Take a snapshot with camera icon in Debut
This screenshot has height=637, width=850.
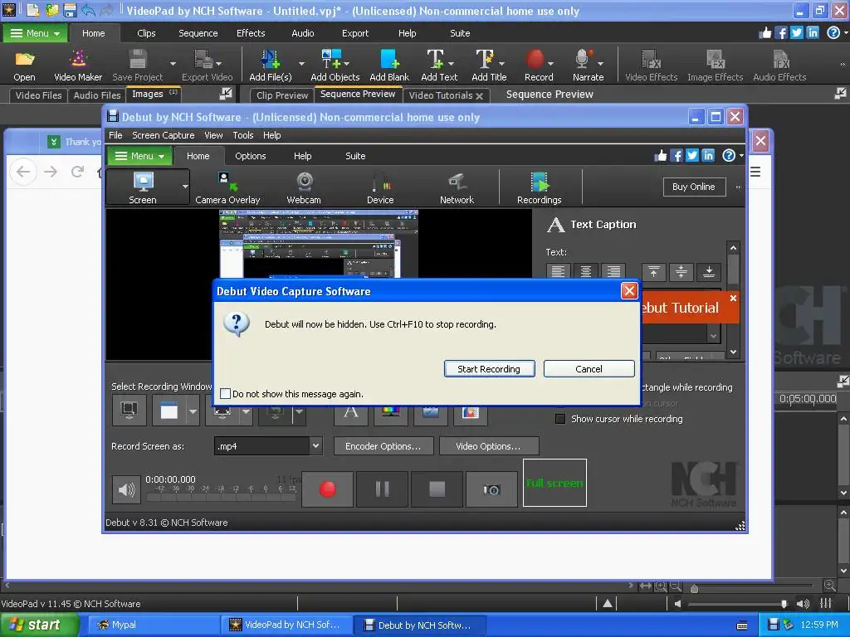(x=491, y=489)
